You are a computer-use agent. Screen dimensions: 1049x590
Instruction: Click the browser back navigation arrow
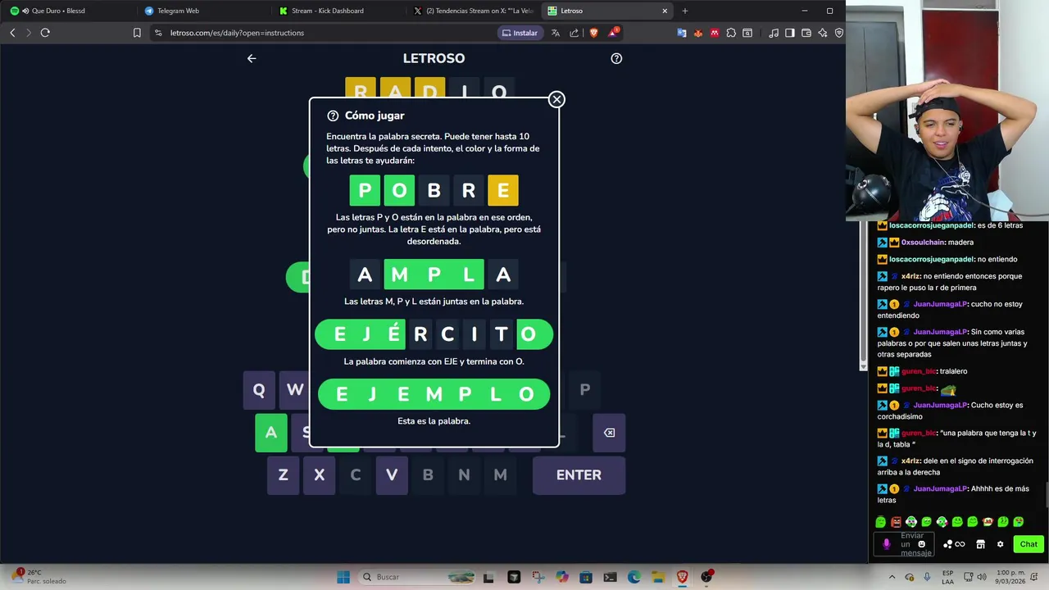(x=12, y=33)
